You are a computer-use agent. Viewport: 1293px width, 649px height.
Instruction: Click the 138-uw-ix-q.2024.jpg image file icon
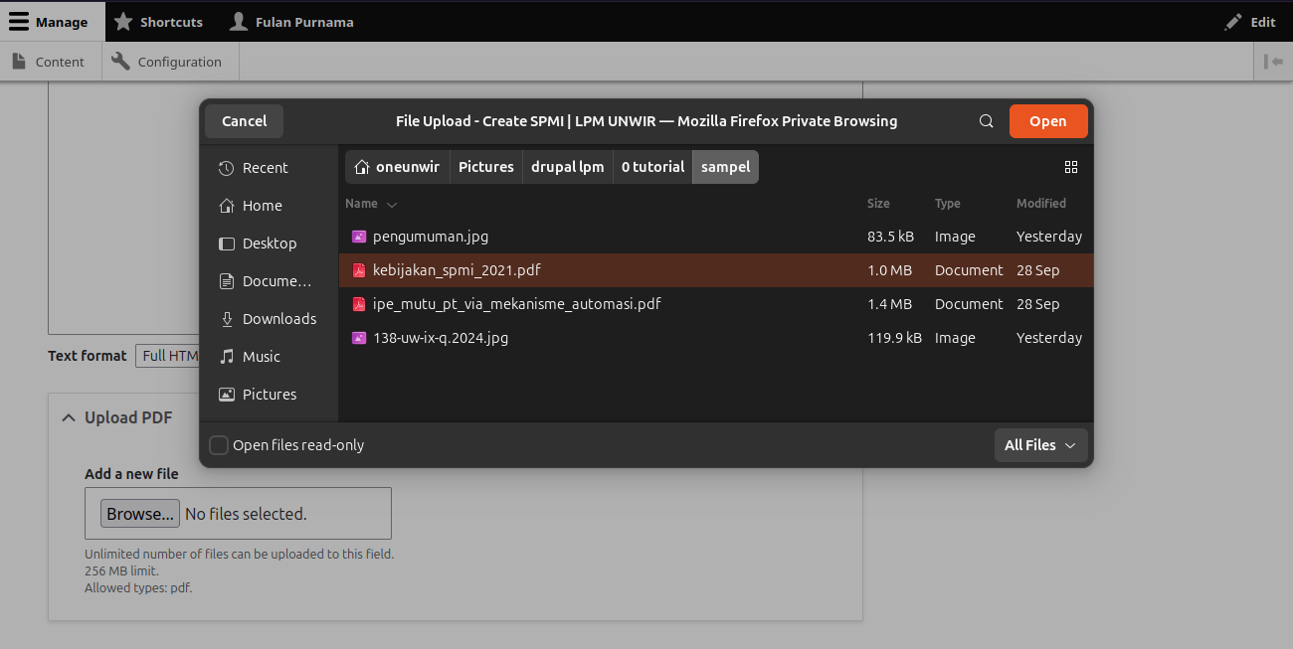359,338
